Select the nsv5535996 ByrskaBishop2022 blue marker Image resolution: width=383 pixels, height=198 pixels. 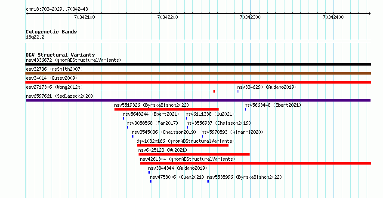(x=208, y=181)
